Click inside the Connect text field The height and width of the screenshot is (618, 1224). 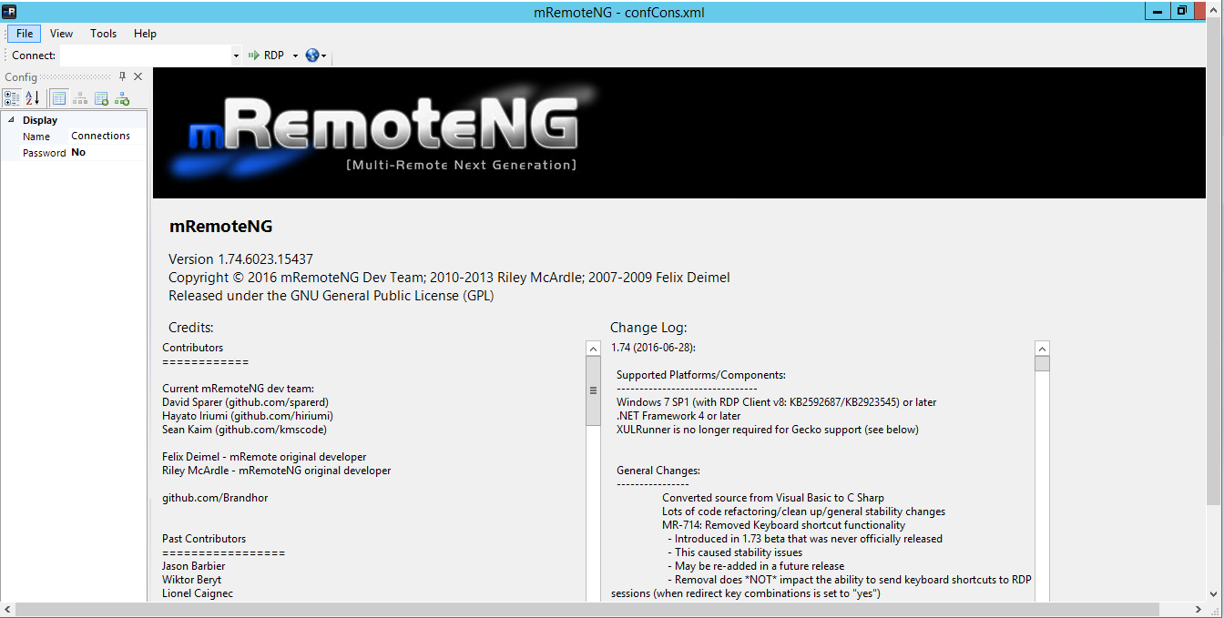coord(146,56)
